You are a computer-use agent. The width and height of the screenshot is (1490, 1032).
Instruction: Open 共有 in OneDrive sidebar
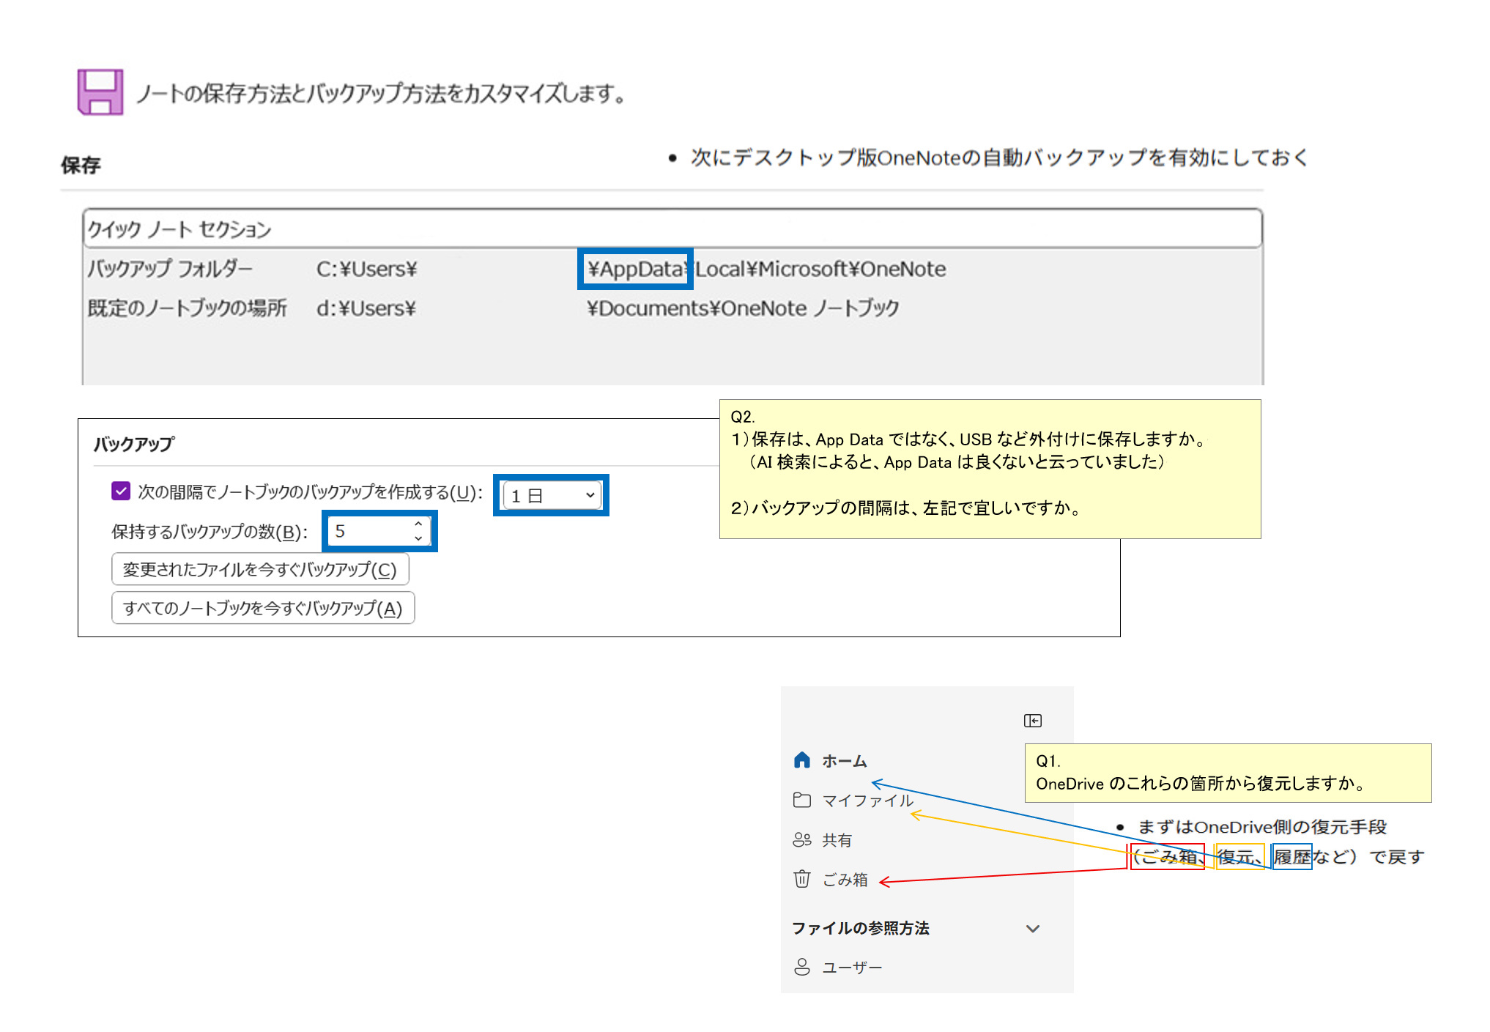[837, 840]
